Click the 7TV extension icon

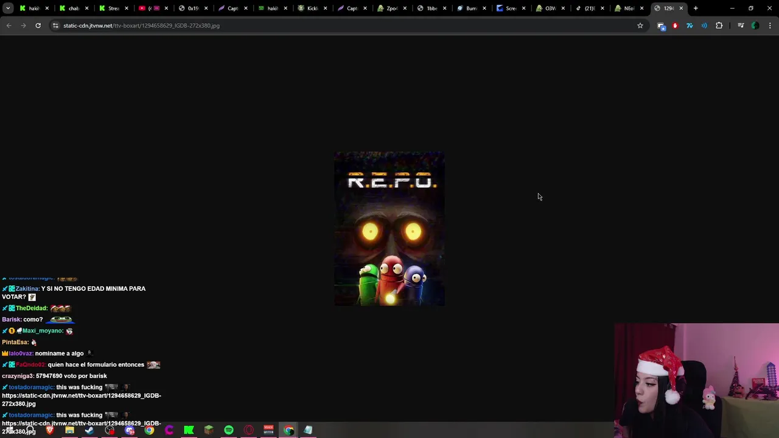coord(690,26)
